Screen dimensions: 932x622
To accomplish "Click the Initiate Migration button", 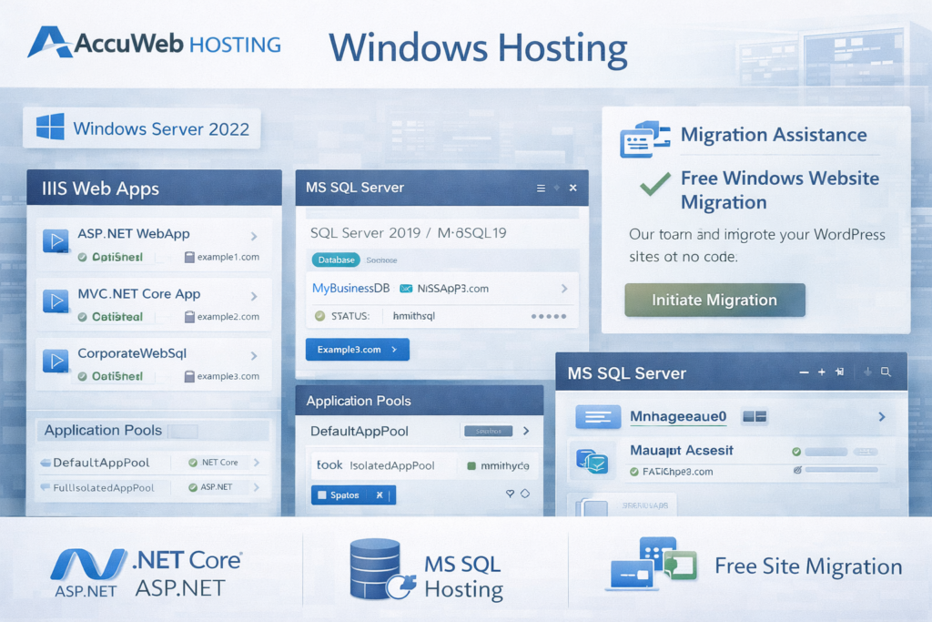I will pyautogui.click(x=714, y=299).
